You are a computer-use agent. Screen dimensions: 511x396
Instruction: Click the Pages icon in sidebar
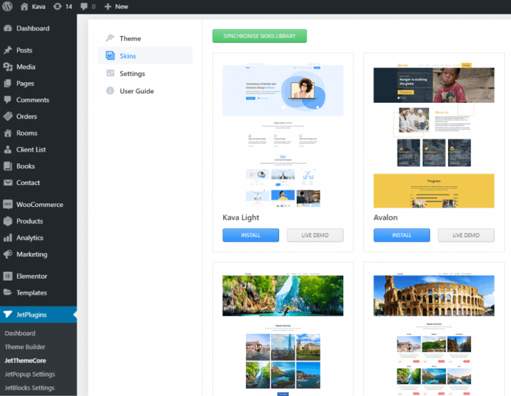point(8,83)
